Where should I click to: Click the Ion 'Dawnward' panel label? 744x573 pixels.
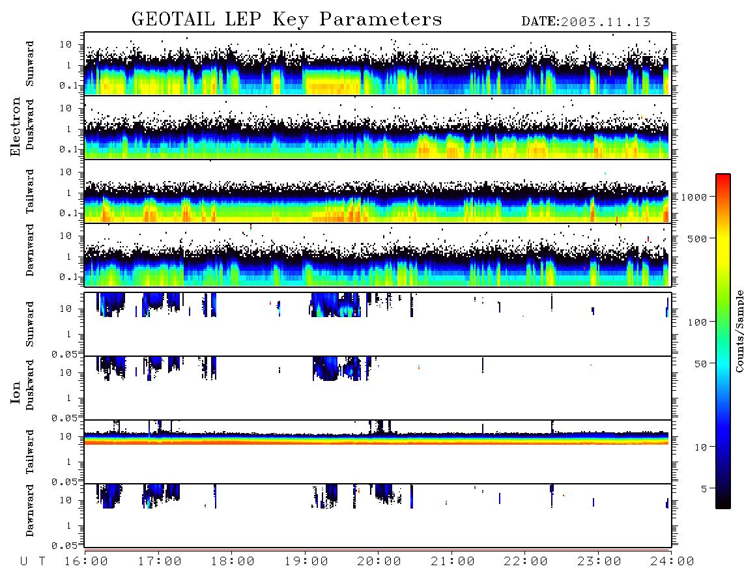point(30,510)
